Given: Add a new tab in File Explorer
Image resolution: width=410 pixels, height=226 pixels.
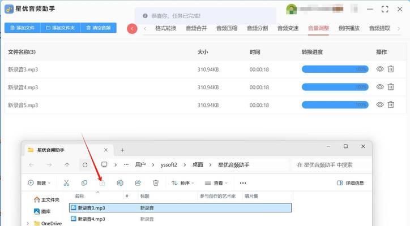Looking at the screenshot, I should click(x=122, y=150).
